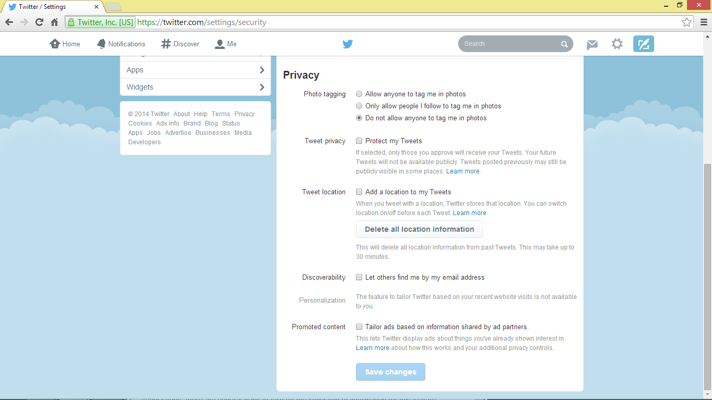Open the settings gear menu
Image resolution: width=712 pixels, height=400 pixels.
click(617, 44)
